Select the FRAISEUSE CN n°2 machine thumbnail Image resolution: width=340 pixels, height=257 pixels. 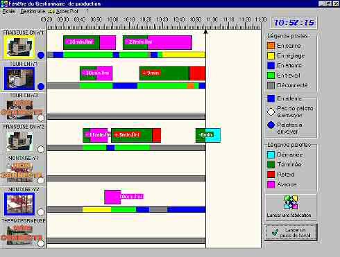(19, 141)
